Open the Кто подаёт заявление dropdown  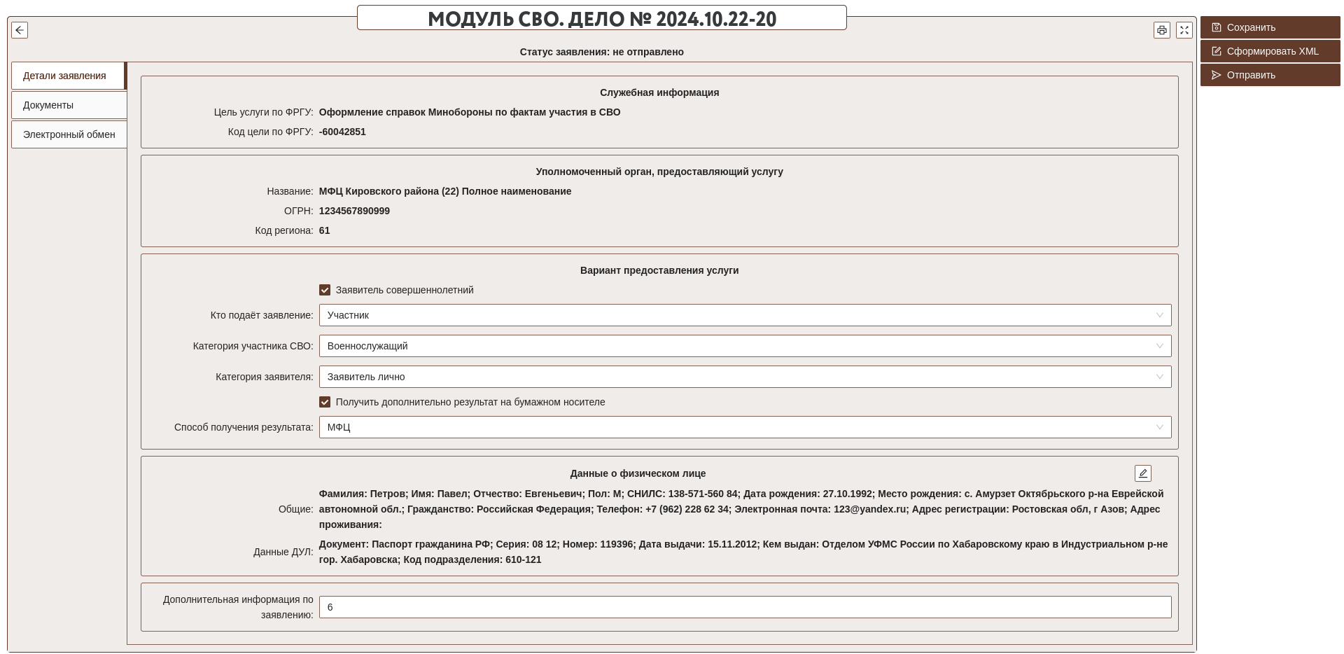(x=745, y=315)
